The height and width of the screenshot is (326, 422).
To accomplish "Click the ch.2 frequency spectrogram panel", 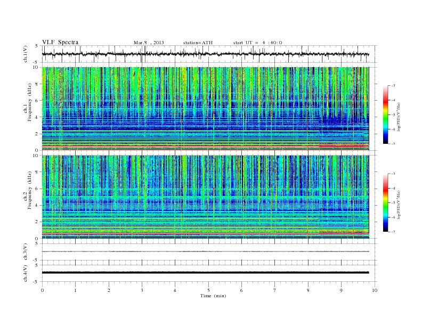I will click(x=205, y=197).
